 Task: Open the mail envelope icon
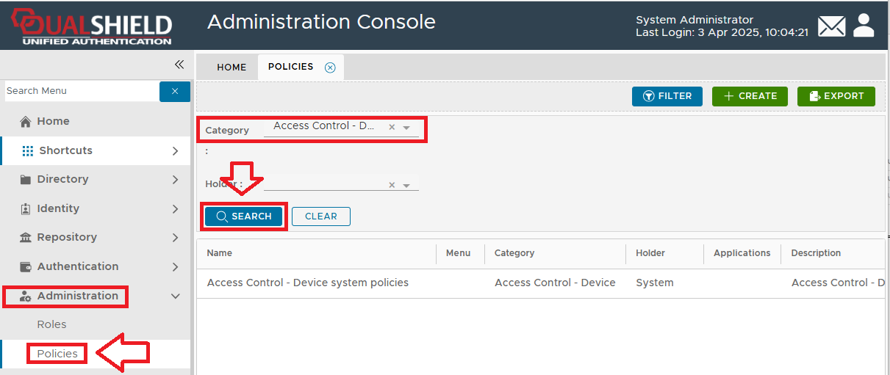pyautogui.click(x=832, y=26)
